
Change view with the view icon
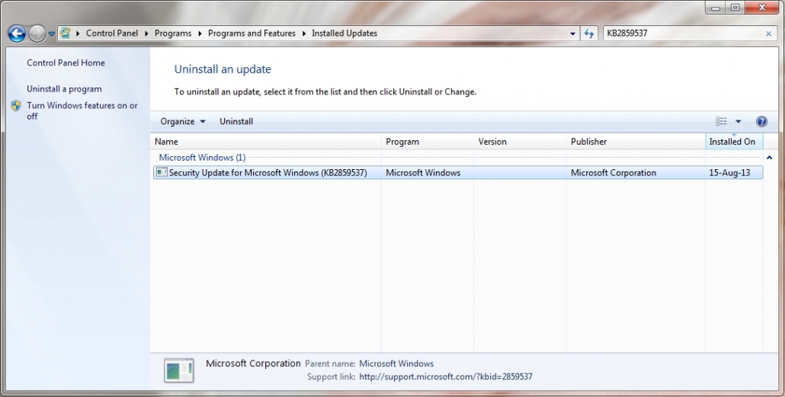point(721,121)
